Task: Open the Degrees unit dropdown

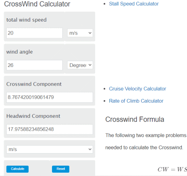Action: 80,65
